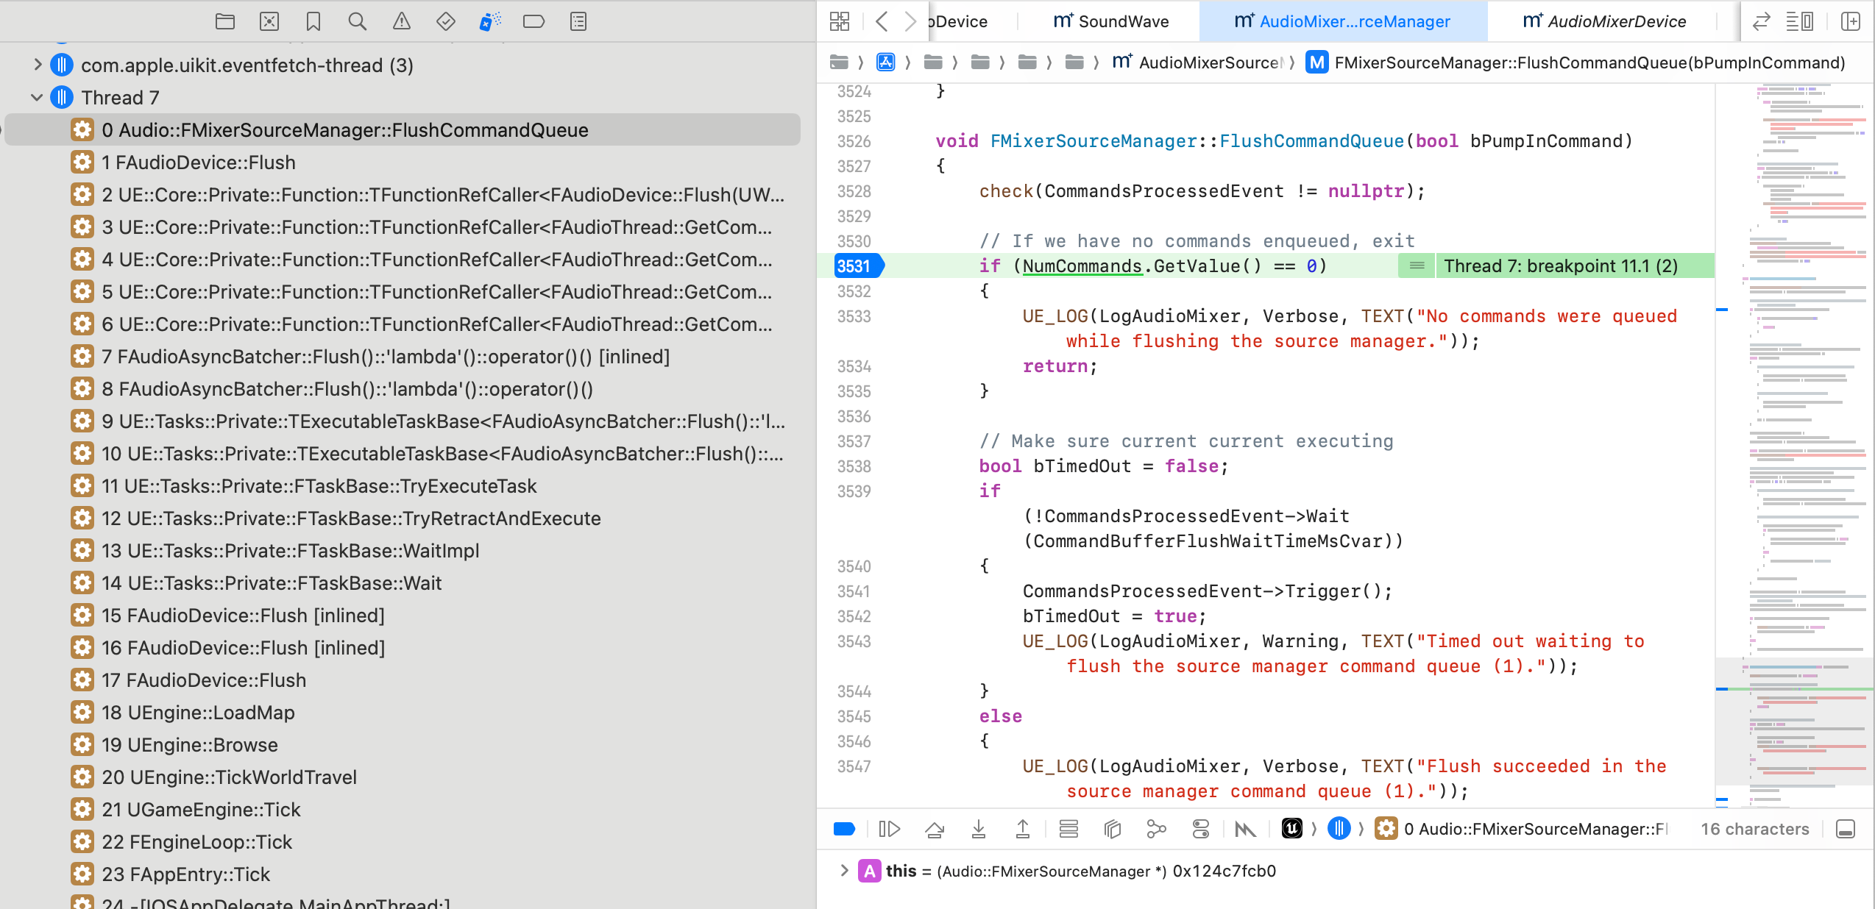Click the Step Out debug arrow

[x=1023, y=830]
